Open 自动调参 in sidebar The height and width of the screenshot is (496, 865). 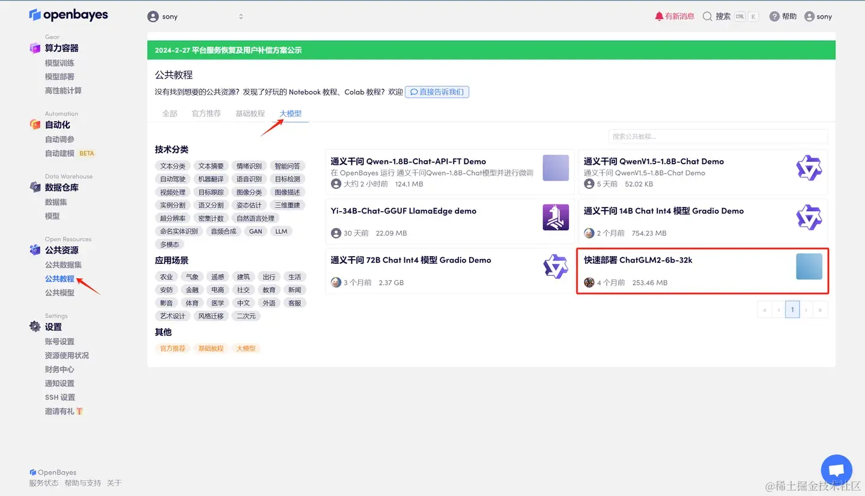(59, 139)
